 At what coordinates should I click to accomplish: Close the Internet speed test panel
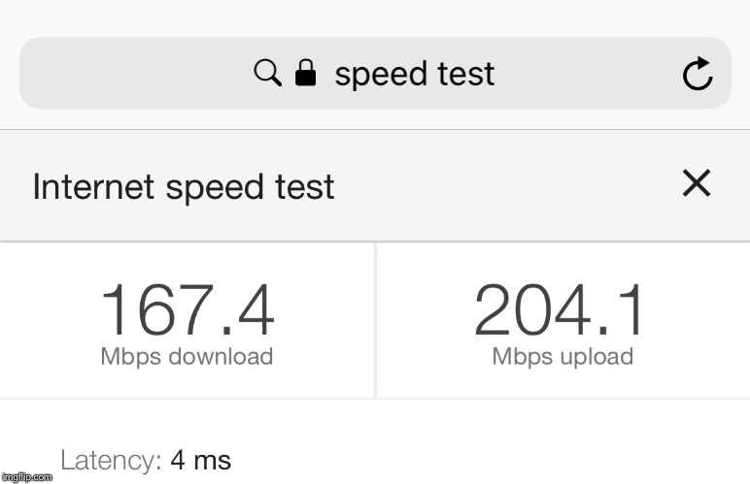tap(697, 182)
